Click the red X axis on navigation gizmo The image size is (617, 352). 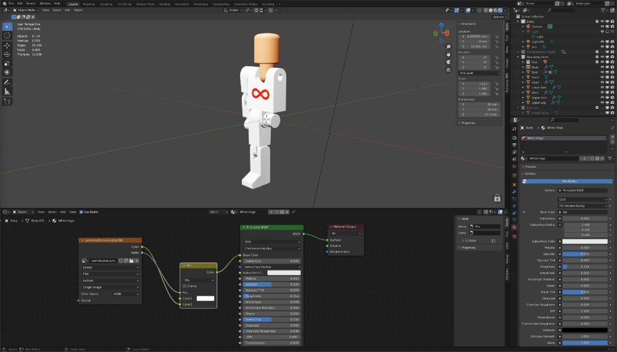coord(447,34)
